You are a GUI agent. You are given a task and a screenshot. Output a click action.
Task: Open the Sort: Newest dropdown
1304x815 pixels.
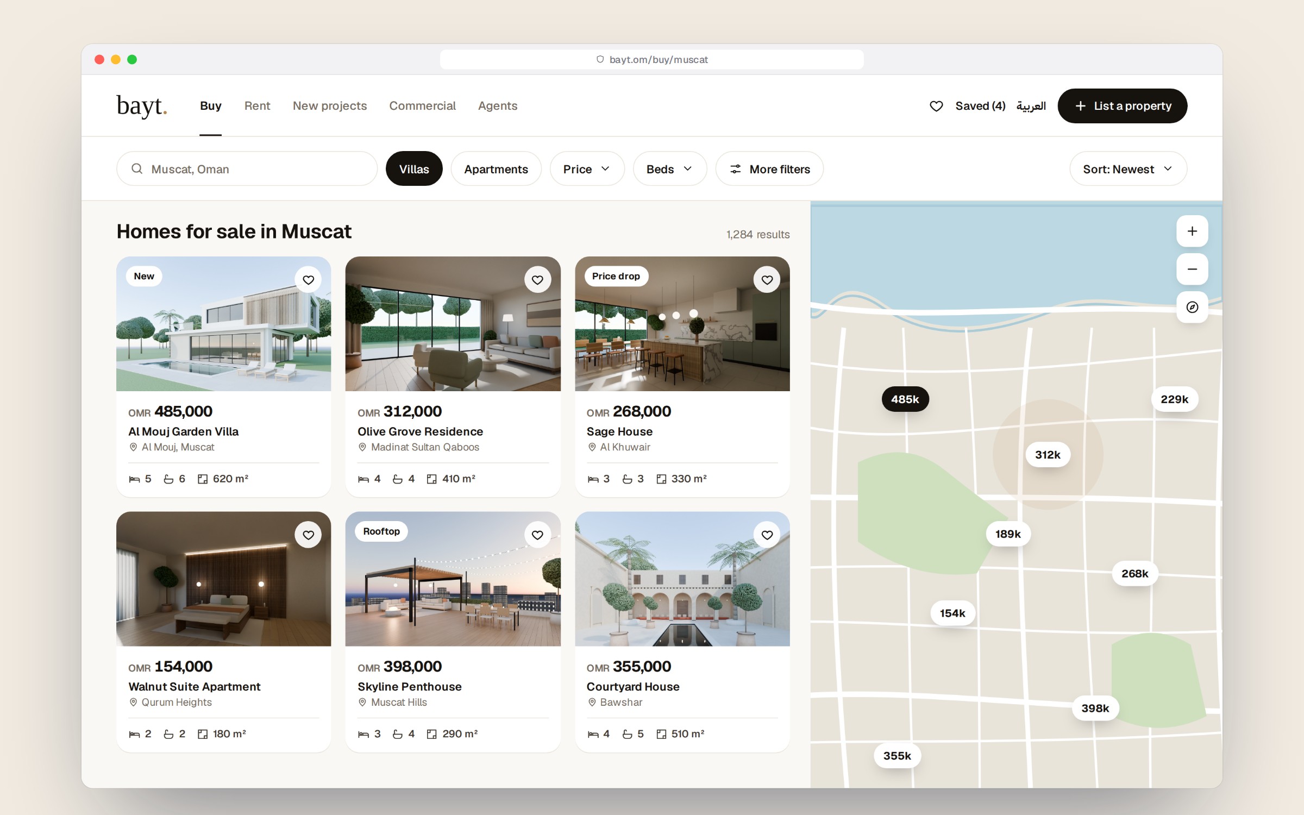coord(1128,169)
